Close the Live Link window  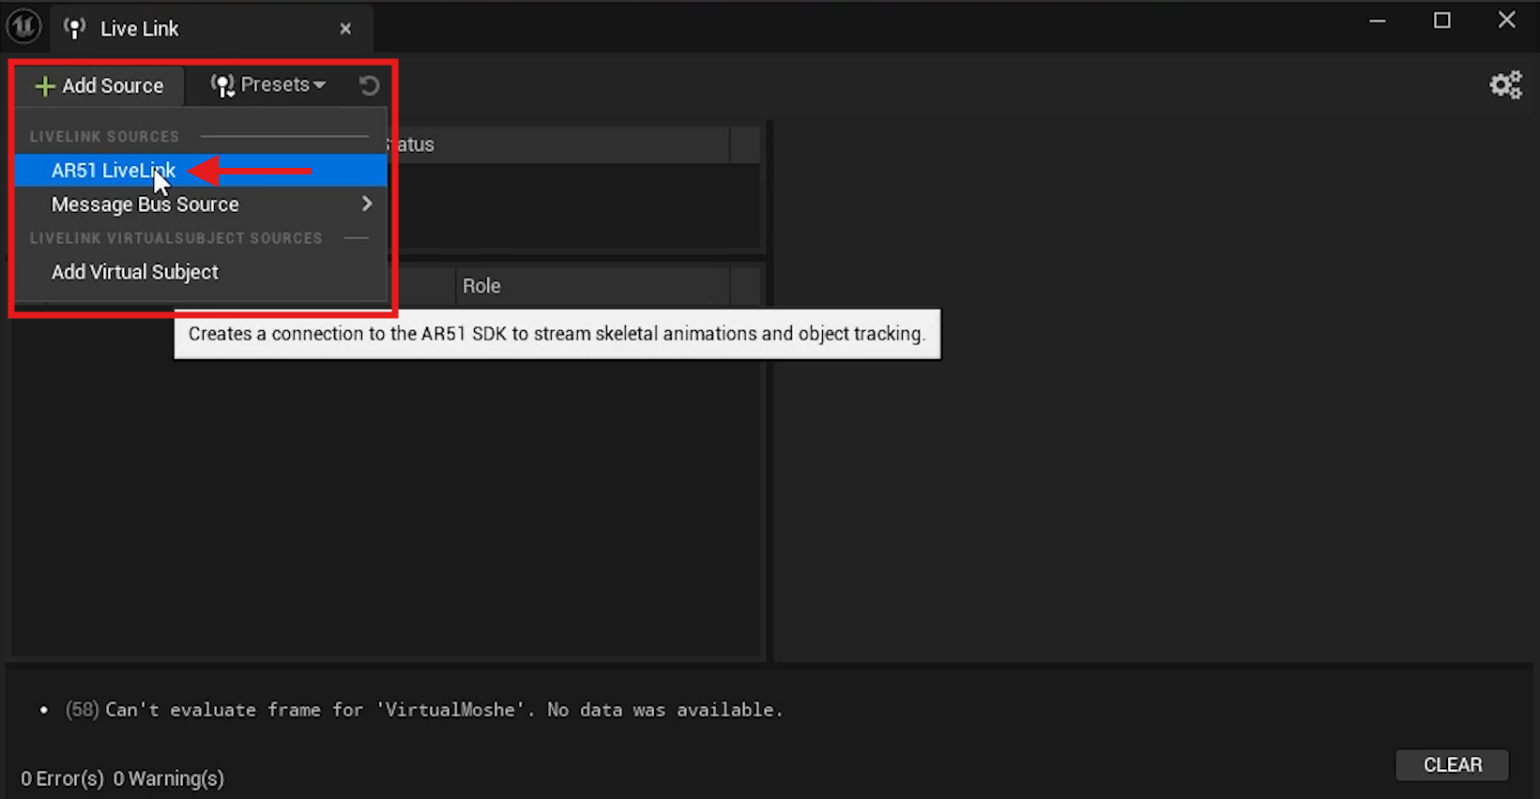[1507, 20]
